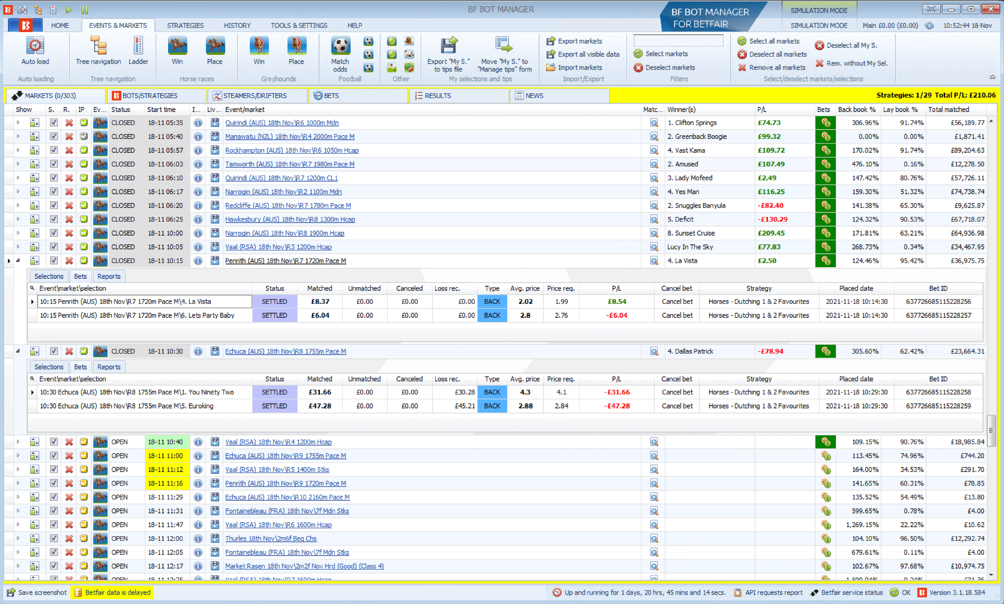Click the form icon on Redcliffe R7 row
The width and height of the screenshot is (1004, 604).
pyautogui.click(x=215, y=205)
